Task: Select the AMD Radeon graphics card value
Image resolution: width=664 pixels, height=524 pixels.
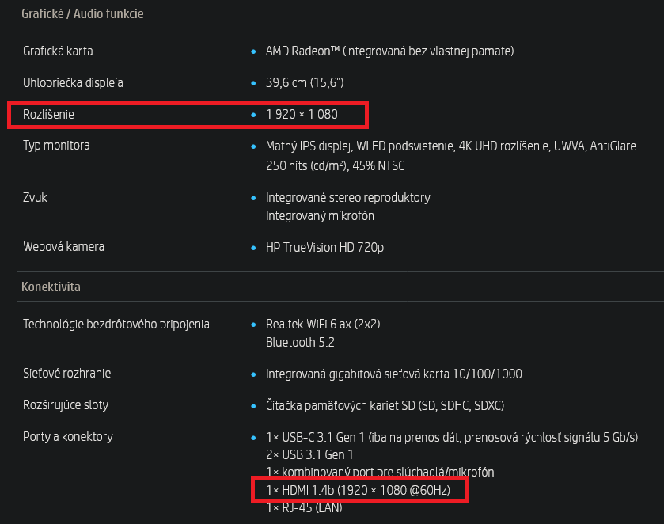Action: tap(389, 51)
